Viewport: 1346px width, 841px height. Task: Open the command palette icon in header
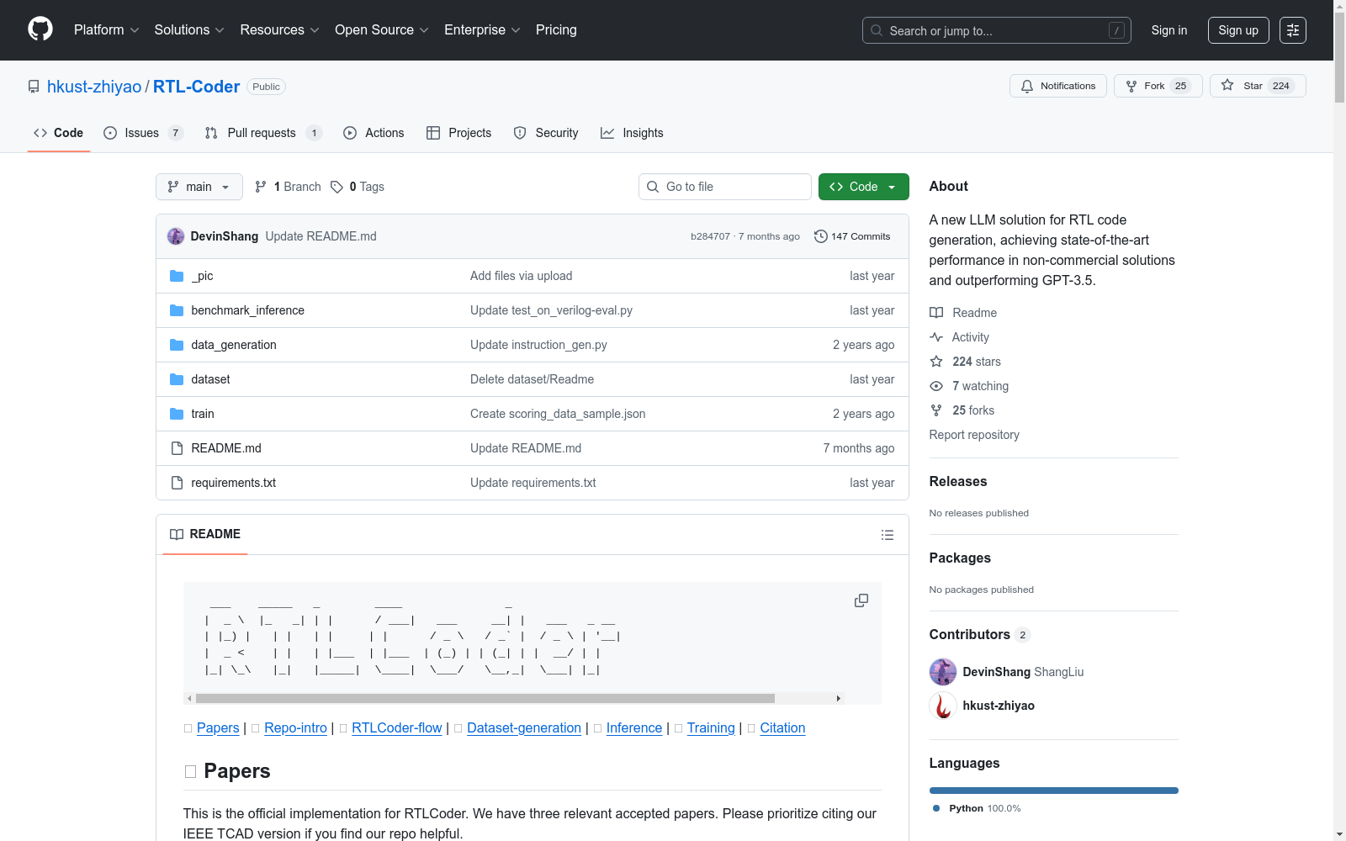point(1293,30)
